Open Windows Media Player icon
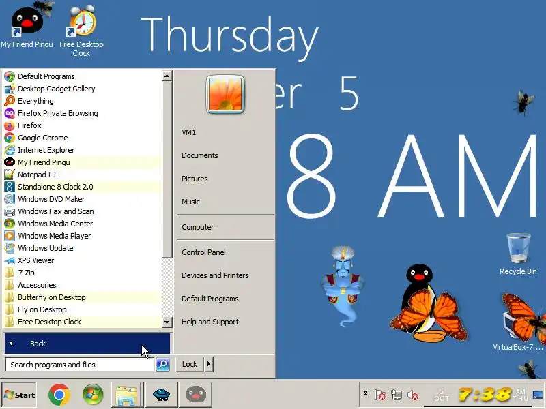The width and height of the screenshot is (546, 409). [10, 236]
